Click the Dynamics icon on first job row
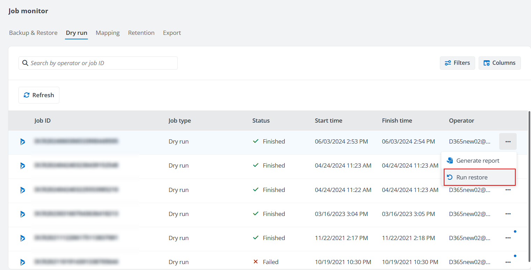The height and width of the screenshot is (270, 531). (x=23, y=141)
